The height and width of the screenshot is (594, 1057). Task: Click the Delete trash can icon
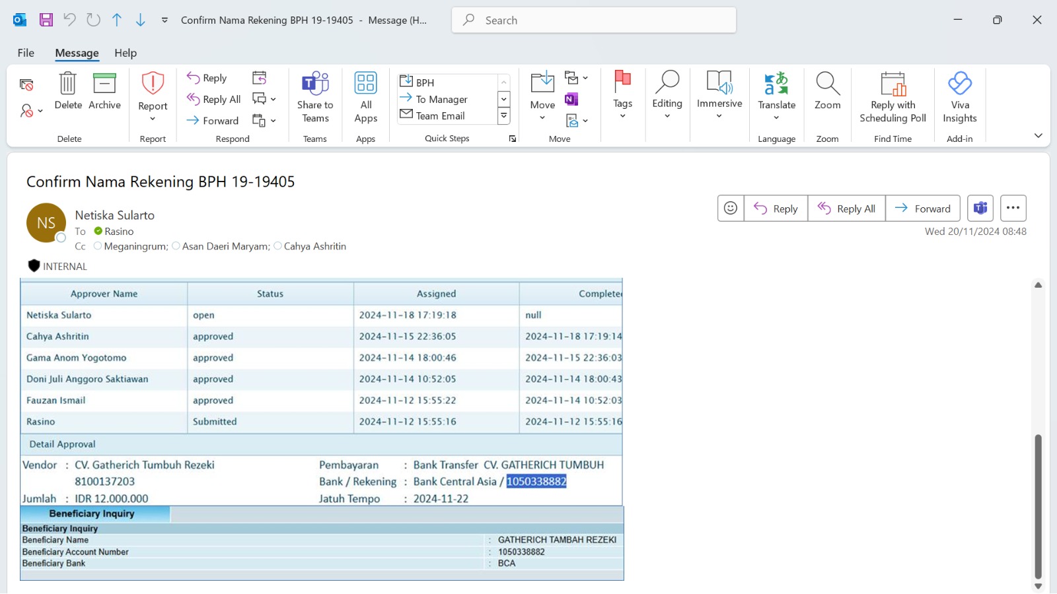[68, 84]
